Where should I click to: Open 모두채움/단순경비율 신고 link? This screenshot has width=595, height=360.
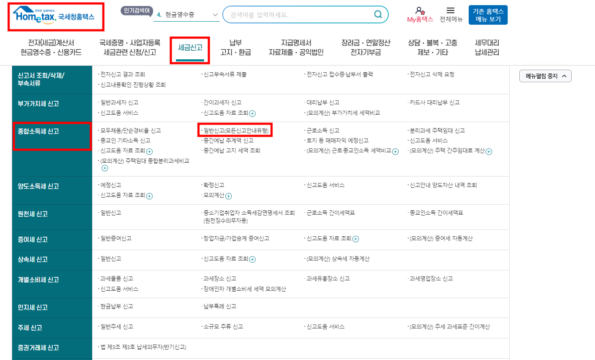[x=130, y=130]
